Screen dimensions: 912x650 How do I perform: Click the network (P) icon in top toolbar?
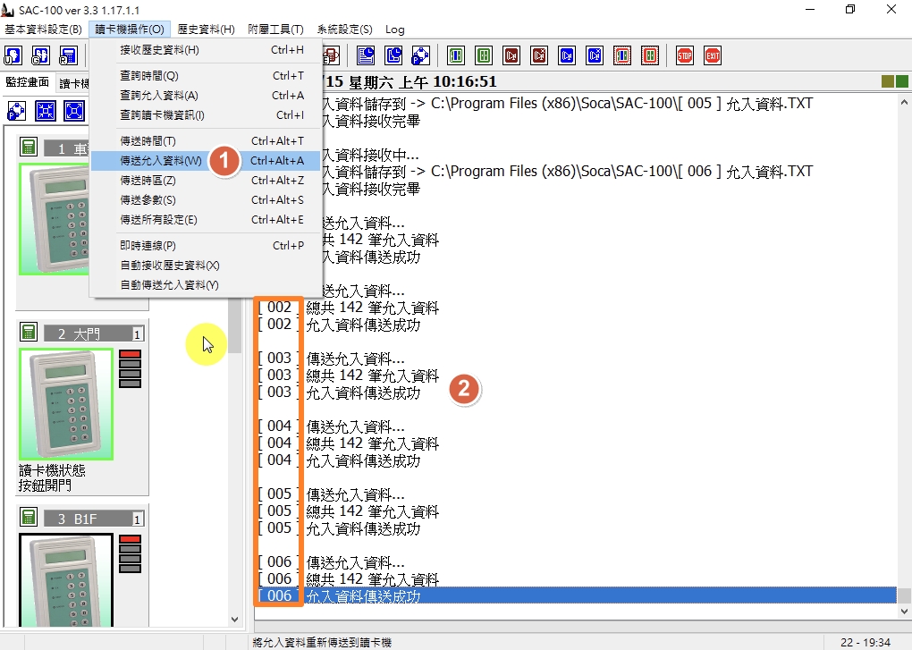pyautogui.click(x=421, y=55)
